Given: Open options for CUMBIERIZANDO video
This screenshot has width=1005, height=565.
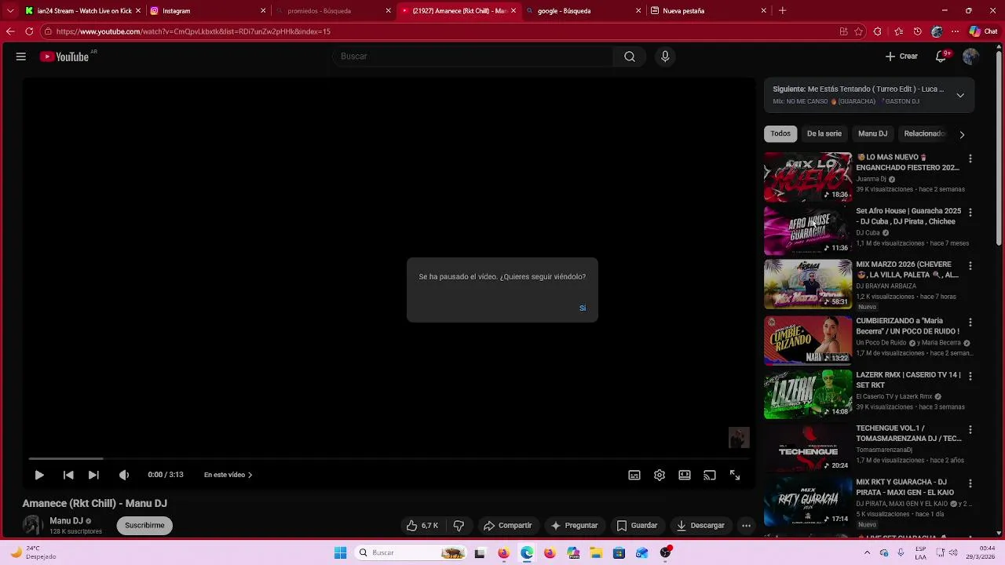Looking at the screenshot, I should click(x=970, y=322).
